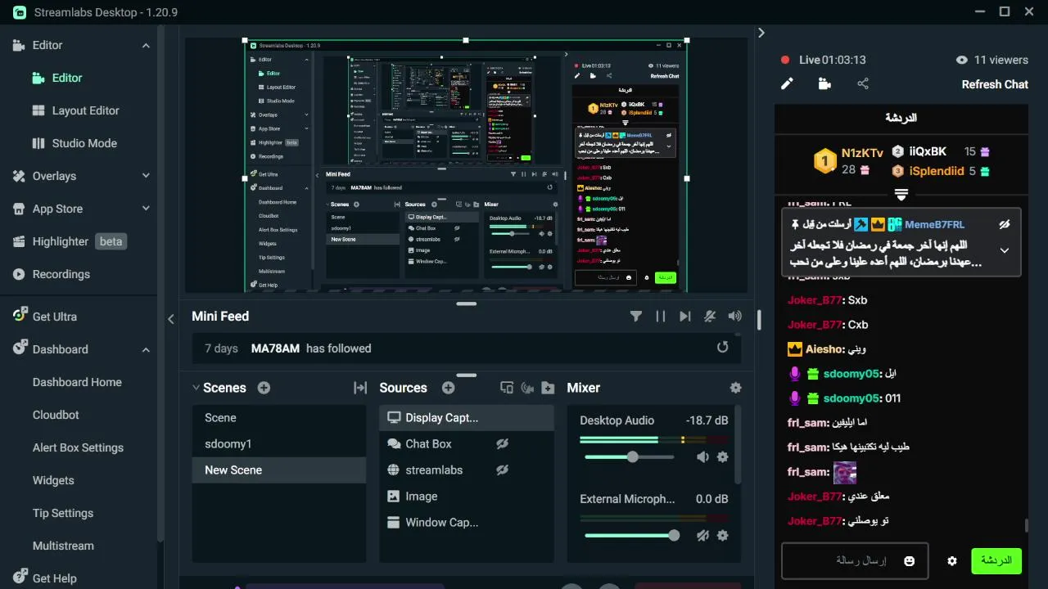Collapse the chat panel arrow

(x=761, y=33)
